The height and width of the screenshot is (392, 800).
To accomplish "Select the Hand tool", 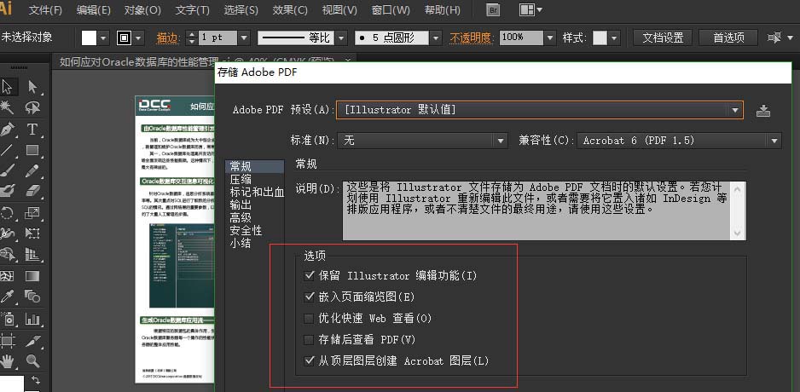I will 7,361.
